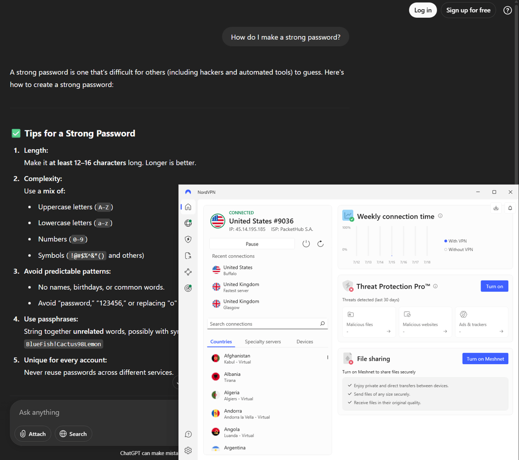Click the Search button in ChatGPT
This screenshot has width=519, height=460.
point(73,434)
